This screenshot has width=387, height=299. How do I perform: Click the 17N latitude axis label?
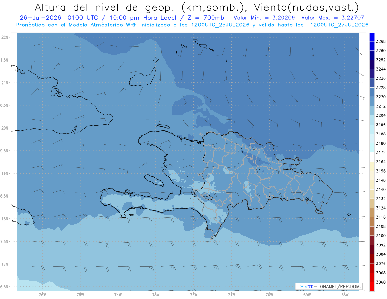point(5,264)
